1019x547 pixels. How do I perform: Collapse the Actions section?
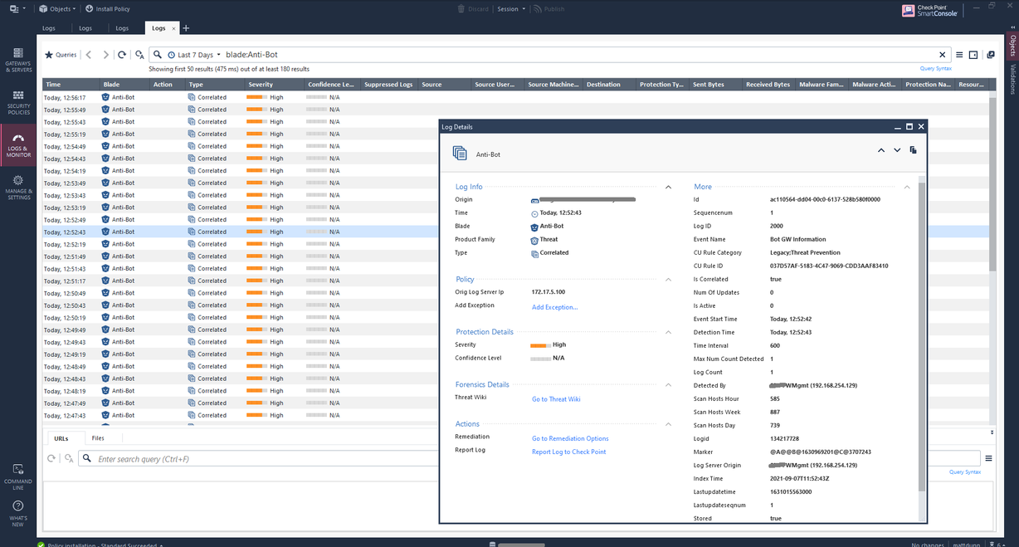click(668, 424)
